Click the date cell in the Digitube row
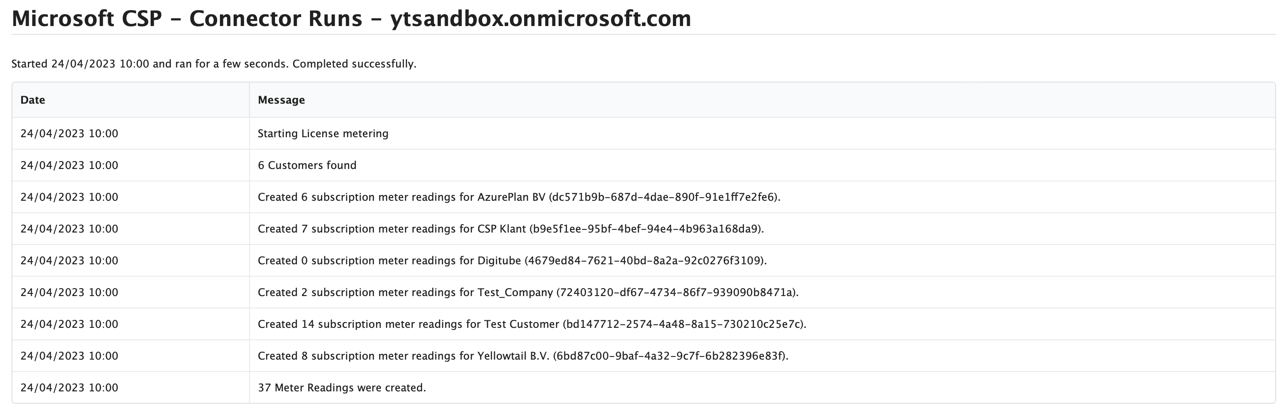Viewport: 1284px width, 413px height. [69, 261]
